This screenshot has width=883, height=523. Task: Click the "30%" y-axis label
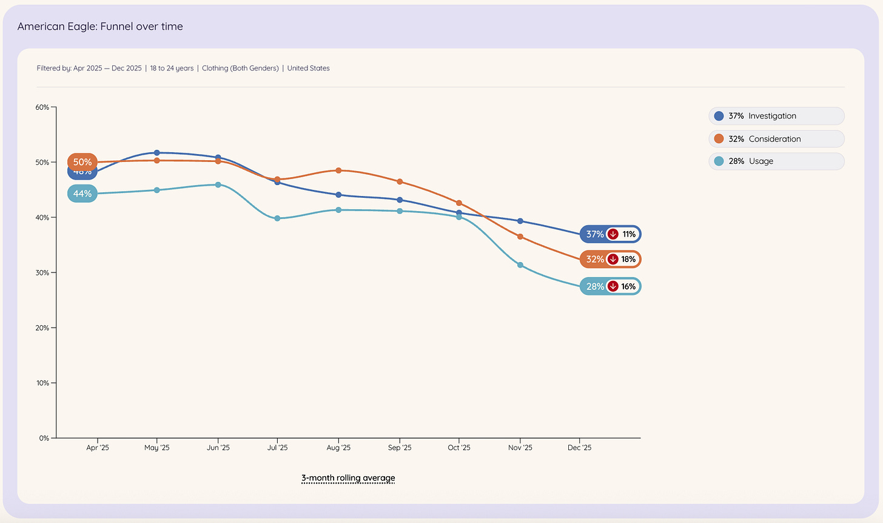pos(42,272)
